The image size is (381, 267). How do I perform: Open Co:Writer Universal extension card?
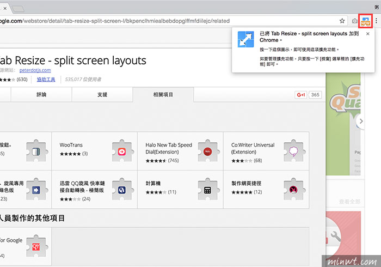click(x=266, y=151)
